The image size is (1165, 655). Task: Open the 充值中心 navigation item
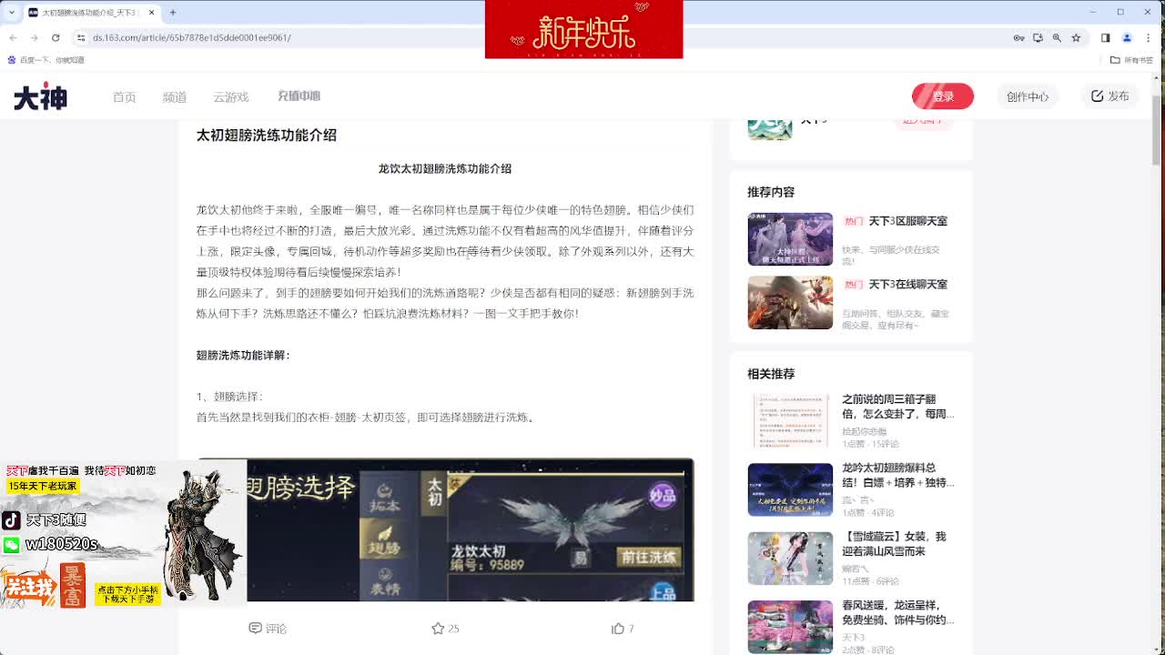coord(299,96)
